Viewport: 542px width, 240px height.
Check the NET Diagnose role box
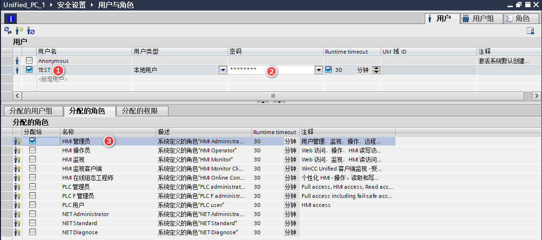pyautogui.click(x=33, y=232)
